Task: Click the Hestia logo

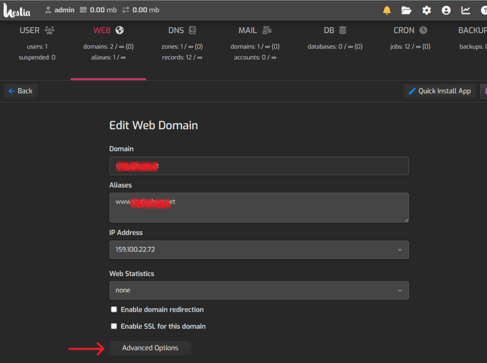Action: pyautogui.click(x=17, y=10)
